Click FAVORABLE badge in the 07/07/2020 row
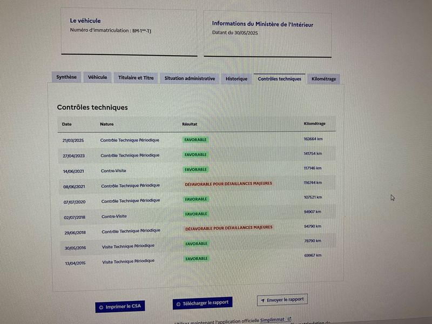The height and width of the screenshot is (324, 432). 196,199
